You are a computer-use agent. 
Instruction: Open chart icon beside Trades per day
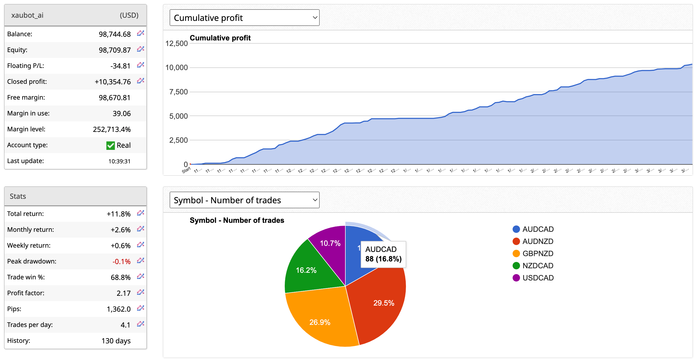click(x=141, y=324)
